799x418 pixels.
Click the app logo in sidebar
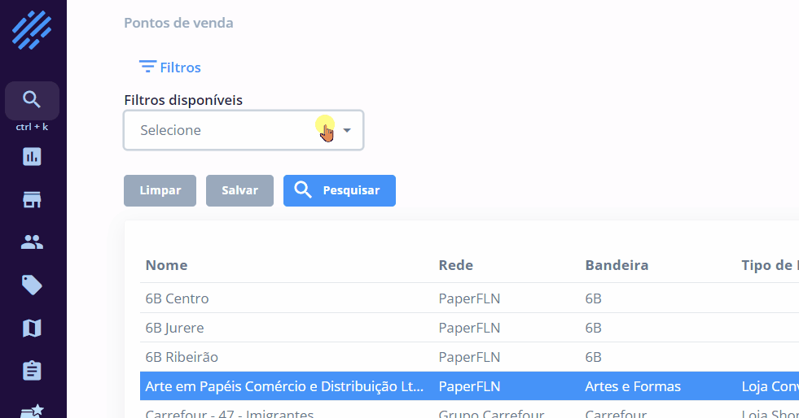point(32,31)
